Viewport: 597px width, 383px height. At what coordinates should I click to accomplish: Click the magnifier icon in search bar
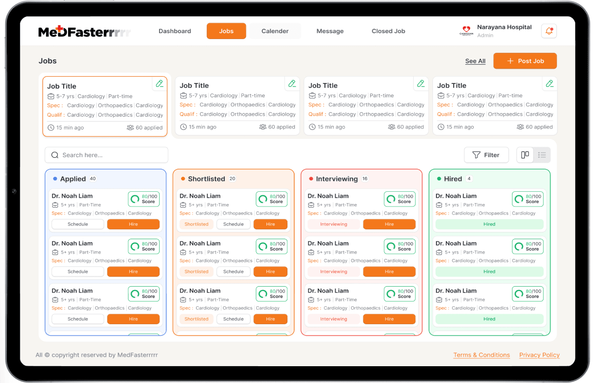tap(55, 155)
